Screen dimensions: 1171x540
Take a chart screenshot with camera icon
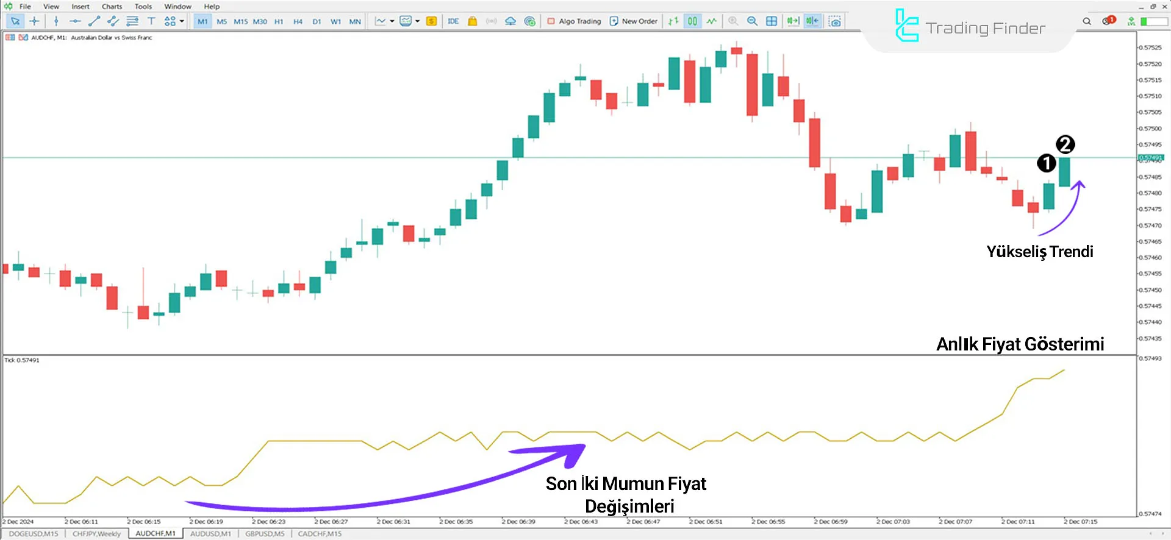(835, 21)
